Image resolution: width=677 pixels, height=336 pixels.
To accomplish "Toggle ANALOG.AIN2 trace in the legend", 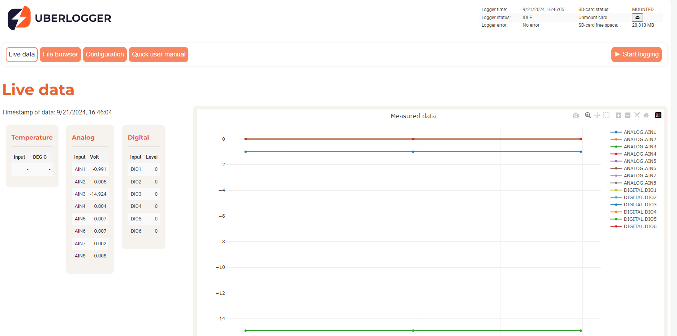I will point(633,140).
